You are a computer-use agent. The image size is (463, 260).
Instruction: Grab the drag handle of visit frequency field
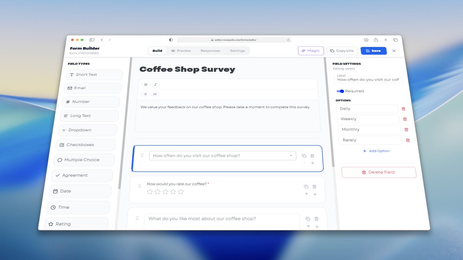[142, 155]
